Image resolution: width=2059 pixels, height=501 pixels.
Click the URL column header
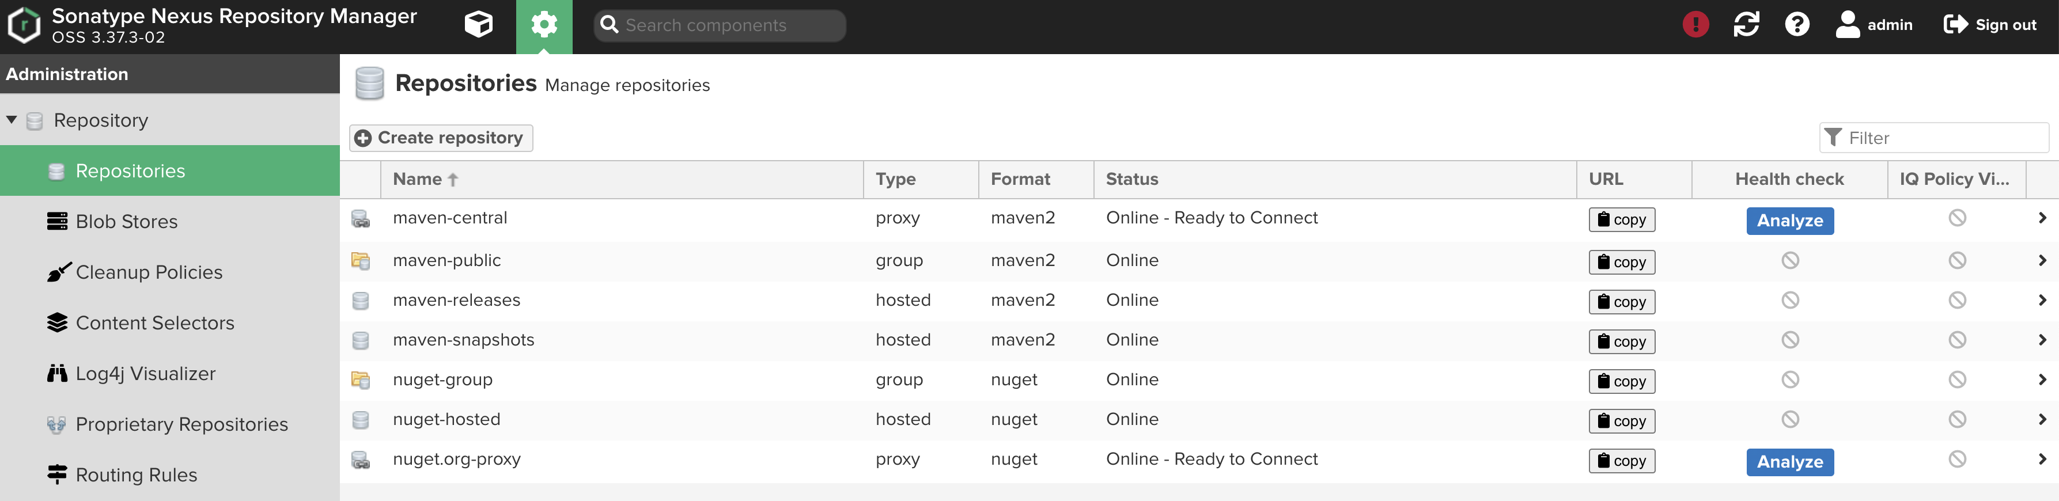pos(1634,179)
